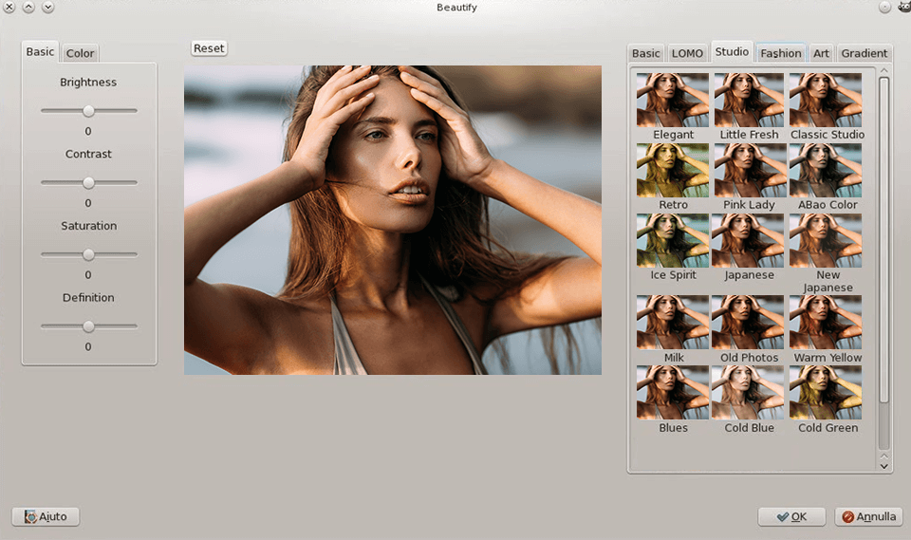This screenshot has height=540, width=911.
Task: Apply the ABao Color effect thumbnail
Action: click(825, 170)
